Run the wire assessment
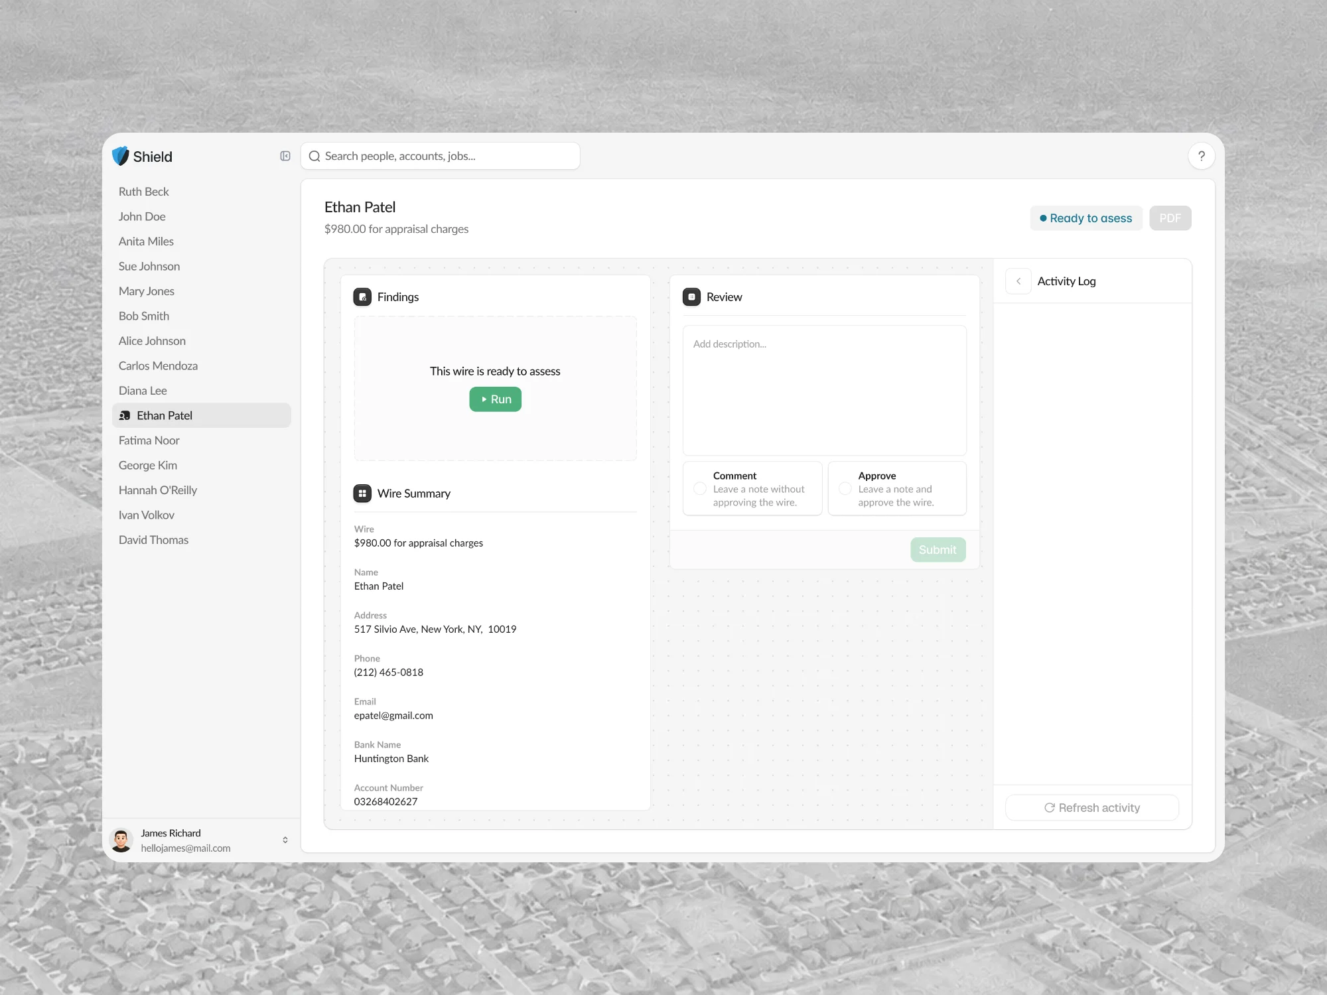1327x995 pixels. click(x=496, y=399)
